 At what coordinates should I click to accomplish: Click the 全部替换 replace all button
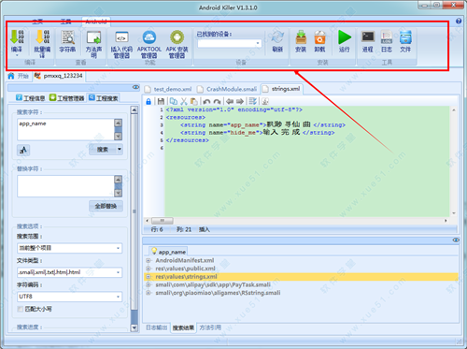pos(106,206)
